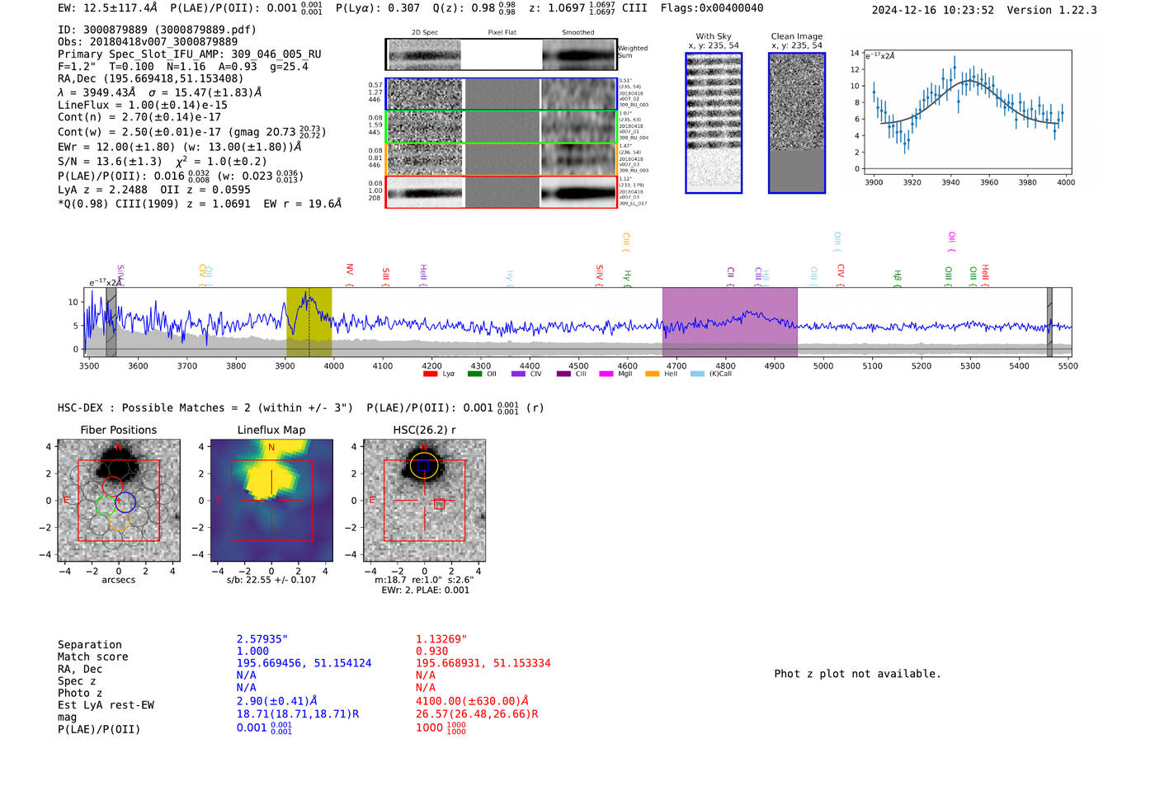Image resolution: width=1155 pixels, height=786 pixels.
Task: Click the red 4100.00(±630.00)Å value
Action: tap(472, 702)
